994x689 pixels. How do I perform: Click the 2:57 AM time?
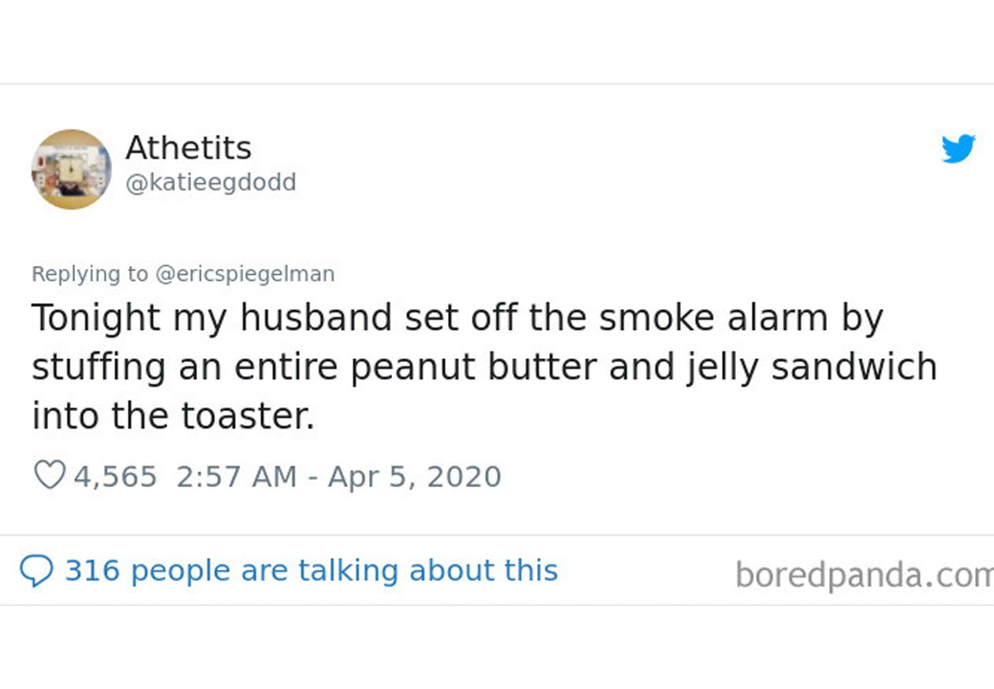click(x=237, y=477)
